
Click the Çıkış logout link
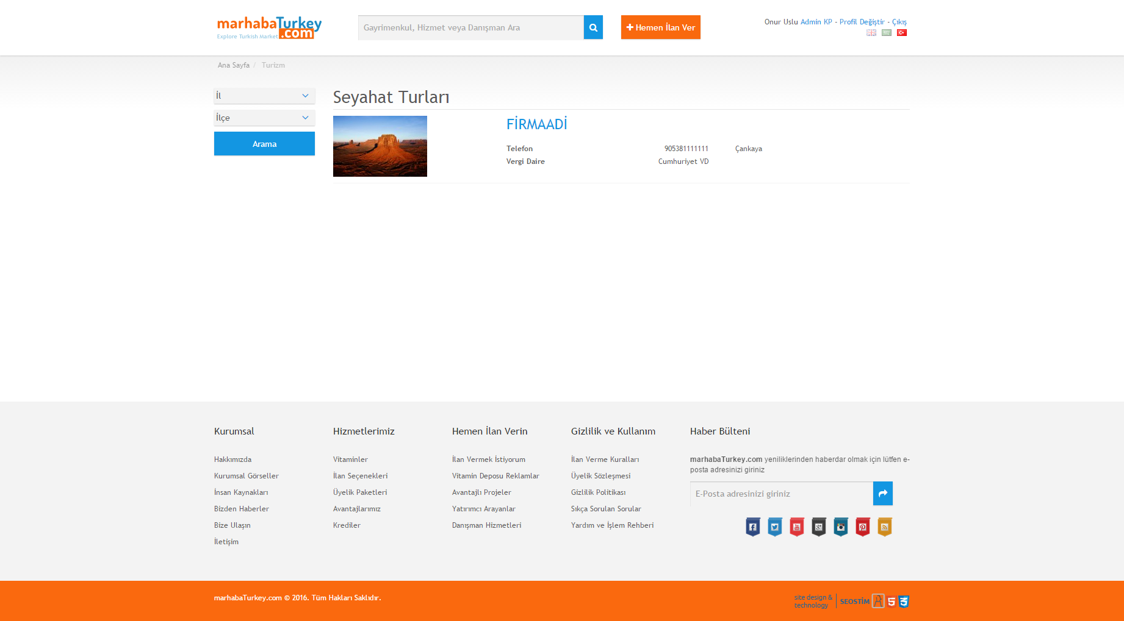click(899, 22)
